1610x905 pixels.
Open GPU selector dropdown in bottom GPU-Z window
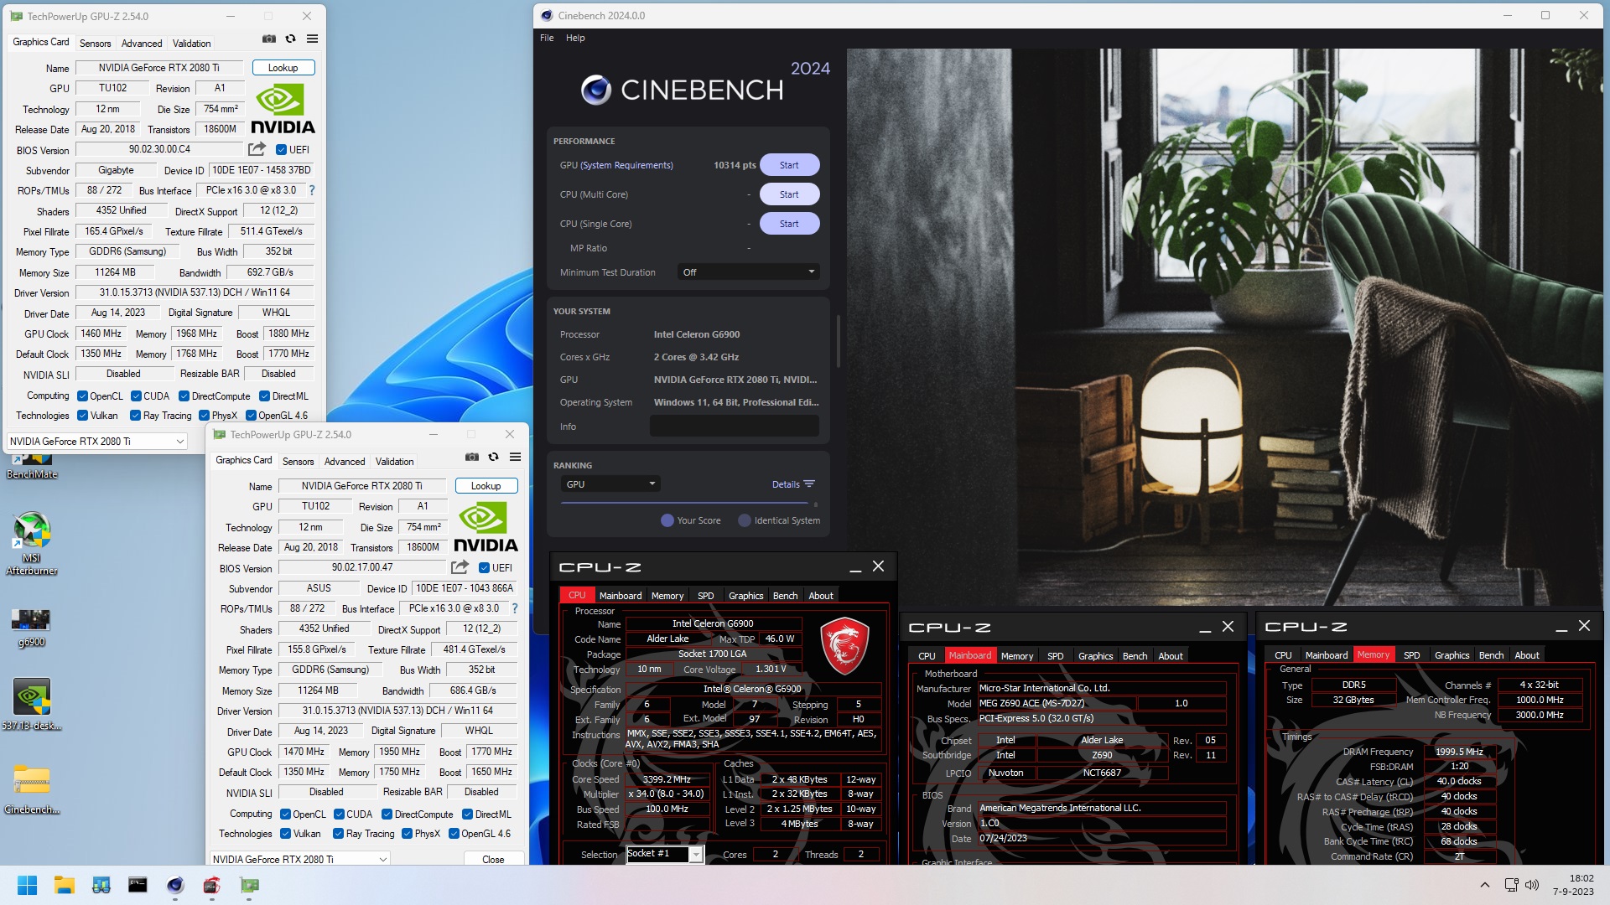[x=299, y=859]
